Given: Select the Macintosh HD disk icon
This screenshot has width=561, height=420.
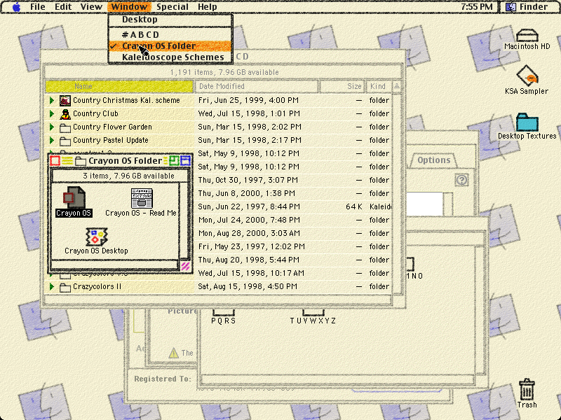Looking at the screenshot, I should pos(527,36).
